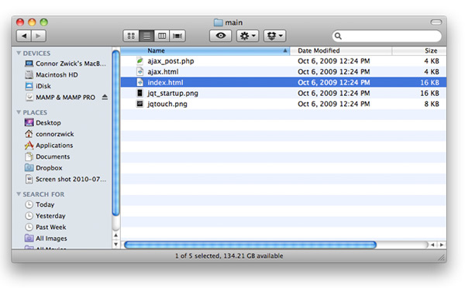This screenshot has height=288, width=465.
Task: Switch to list view
Action: point(146,36)
